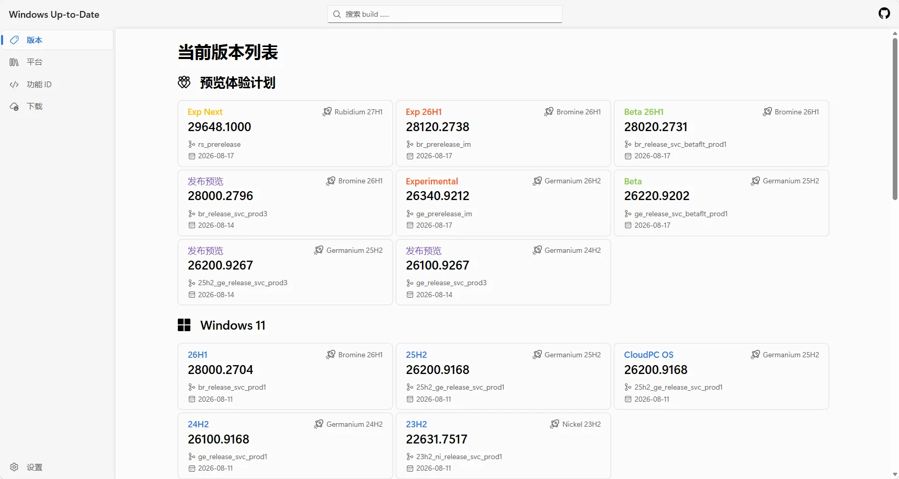
Task: Click the 预览体验计划 insider icon
Action: [184, 82]
